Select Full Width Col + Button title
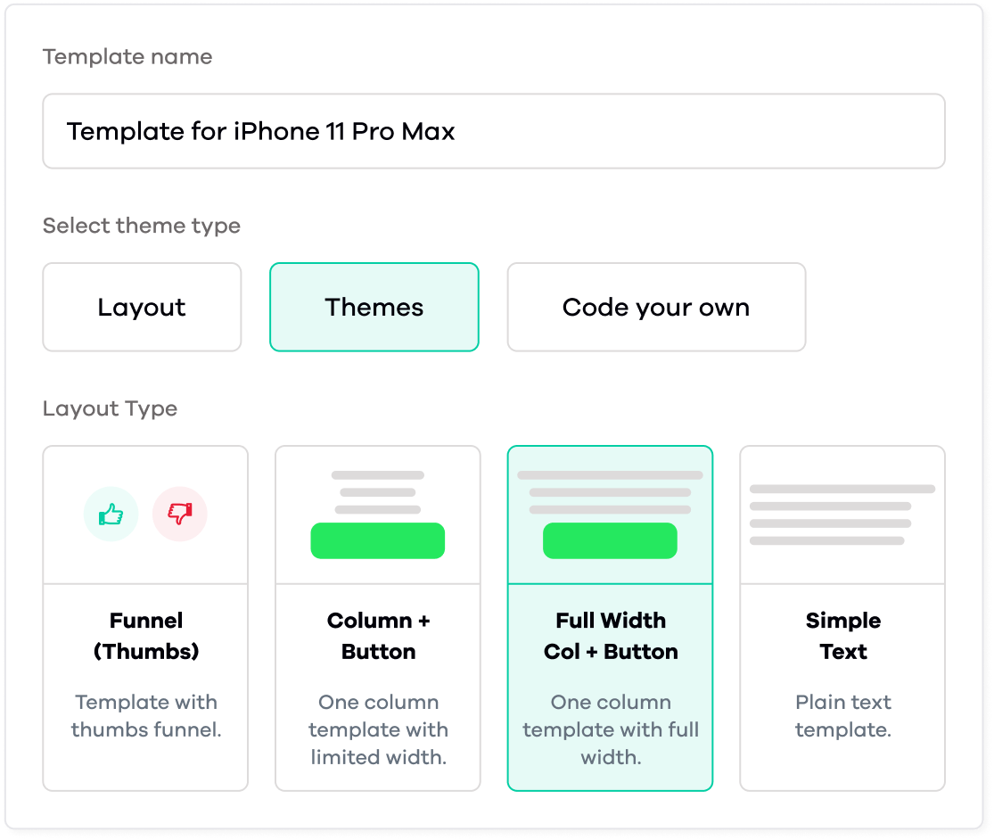 click(x=611, y=636)
